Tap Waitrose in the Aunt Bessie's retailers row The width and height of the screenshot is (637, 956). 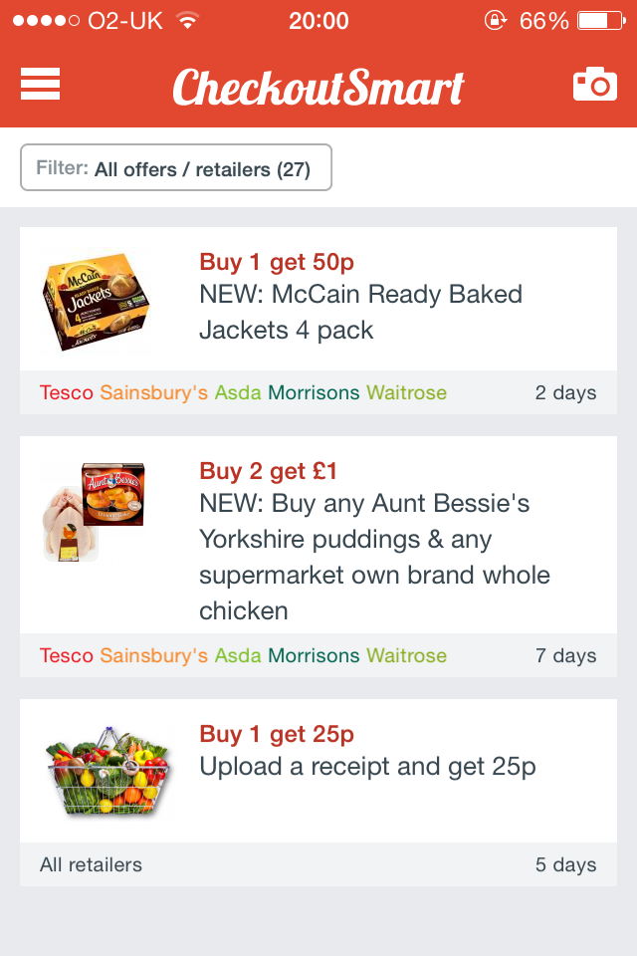tap(406, 655)
